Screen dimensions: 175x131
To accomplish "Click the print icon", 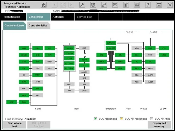I will point(137,5).
